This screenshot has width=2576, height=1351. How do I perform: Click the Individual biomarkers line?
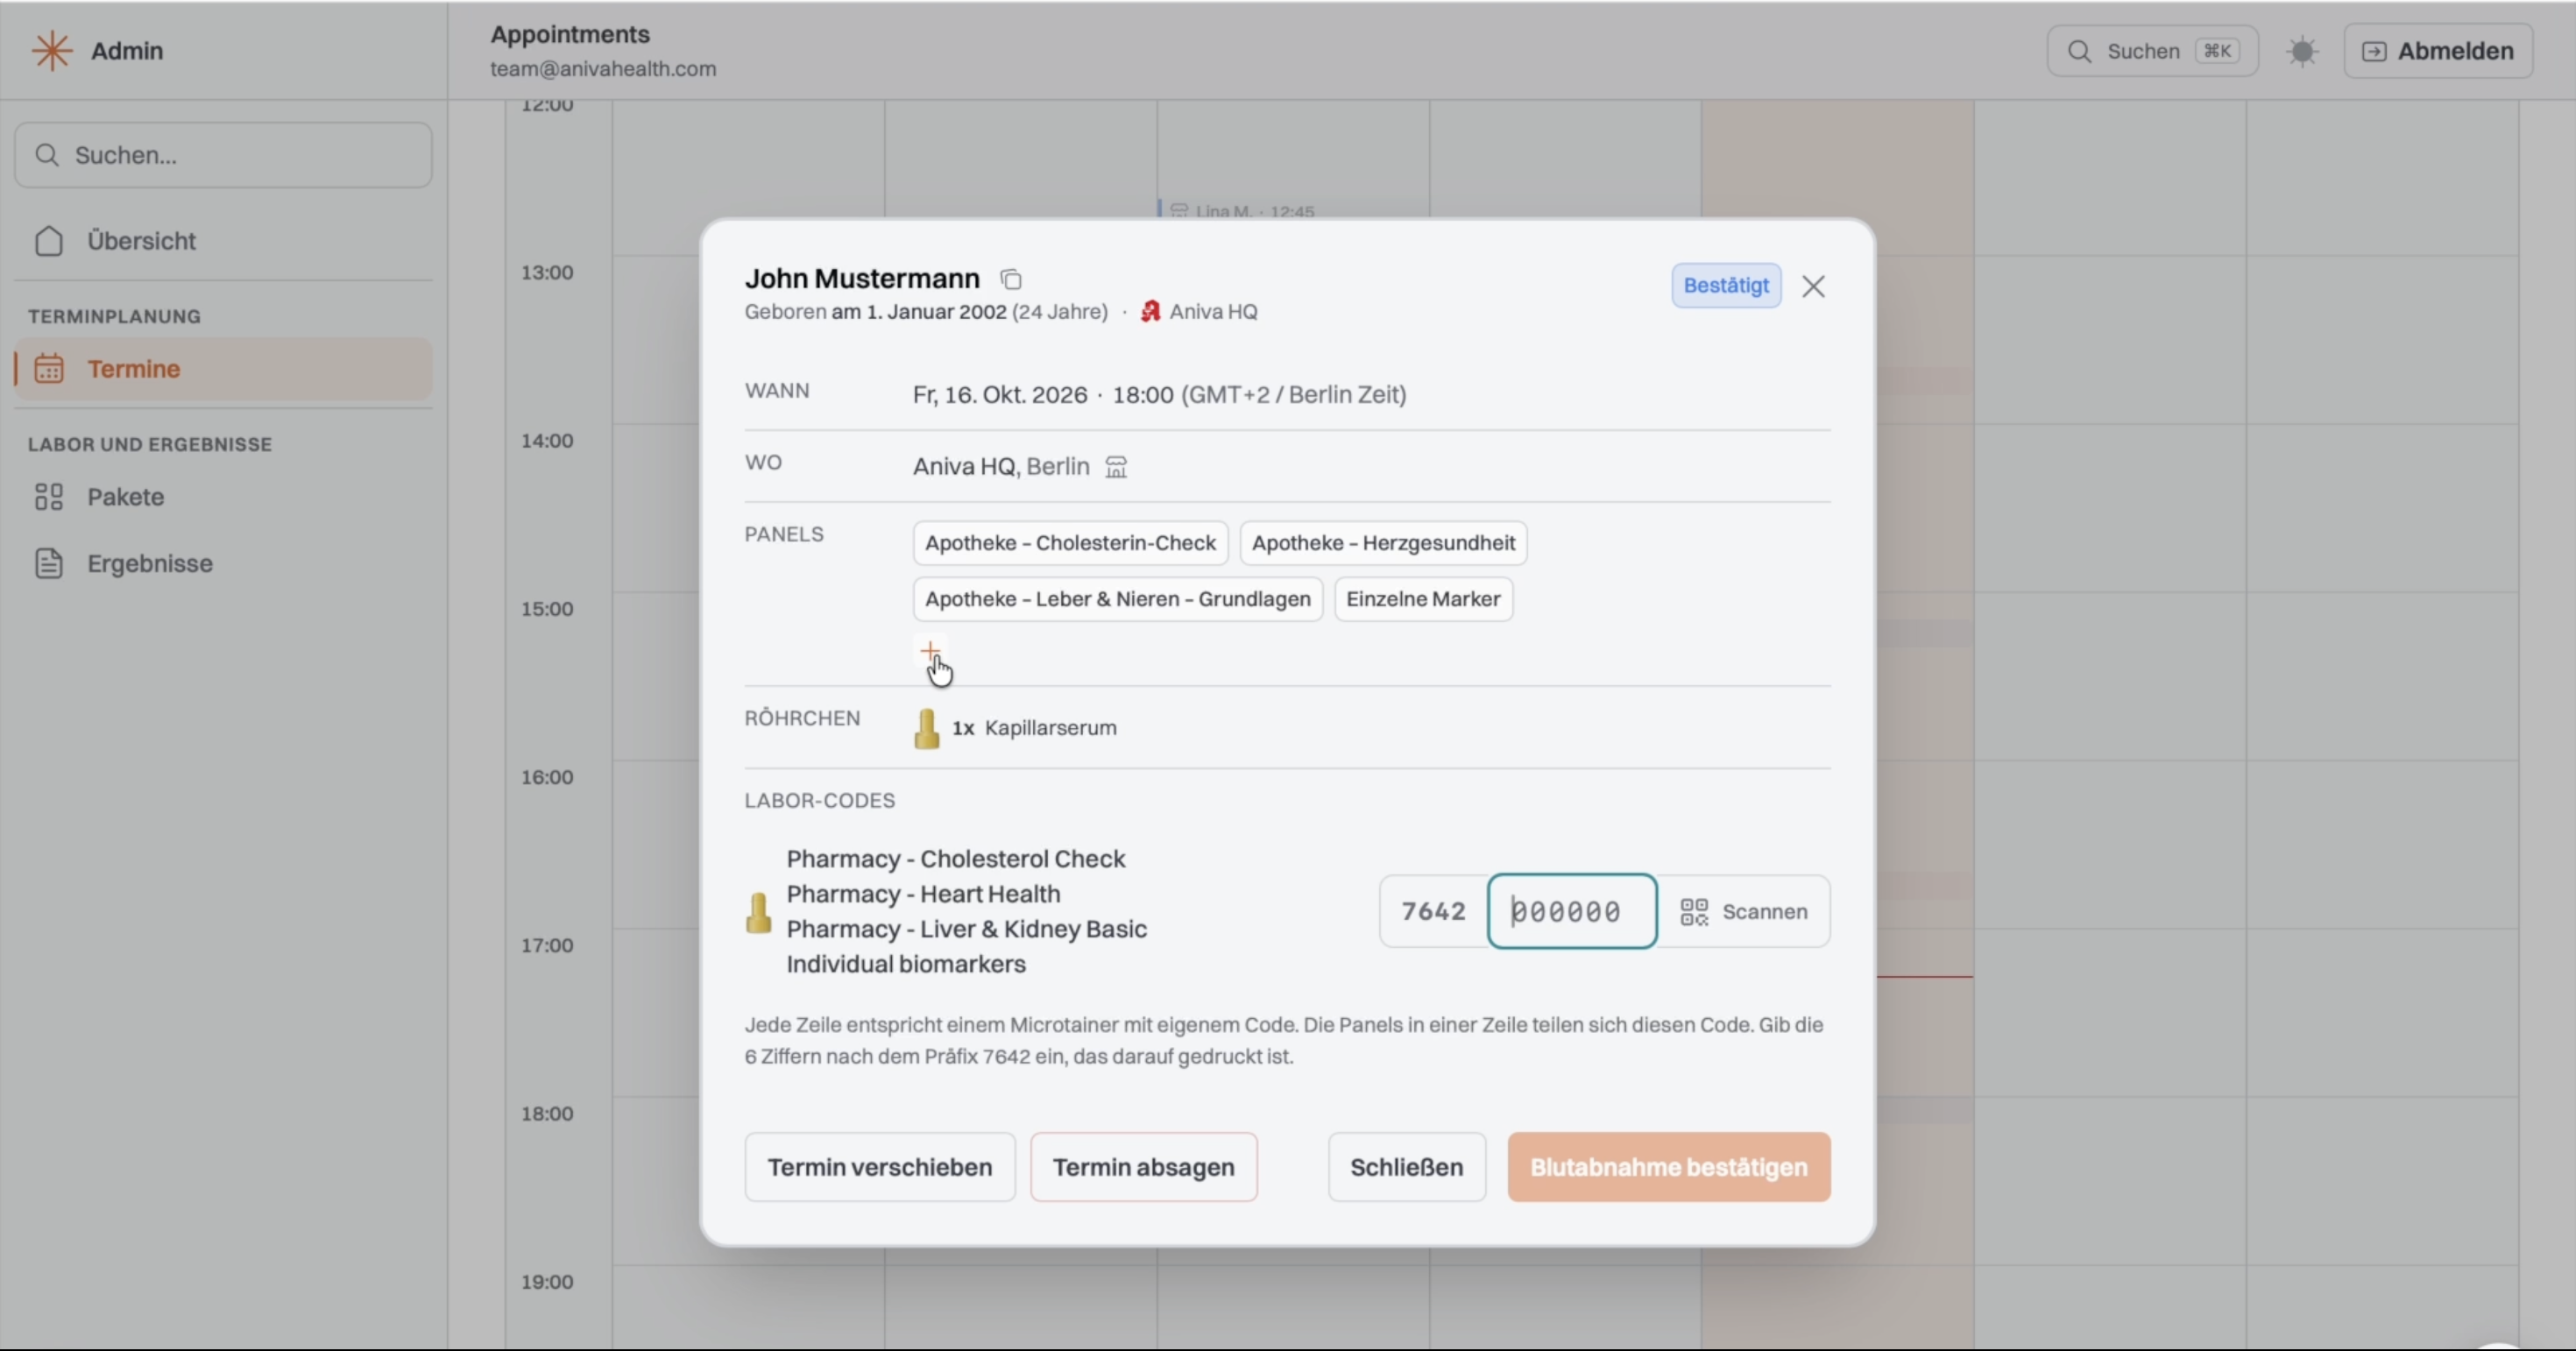(906, 964)
